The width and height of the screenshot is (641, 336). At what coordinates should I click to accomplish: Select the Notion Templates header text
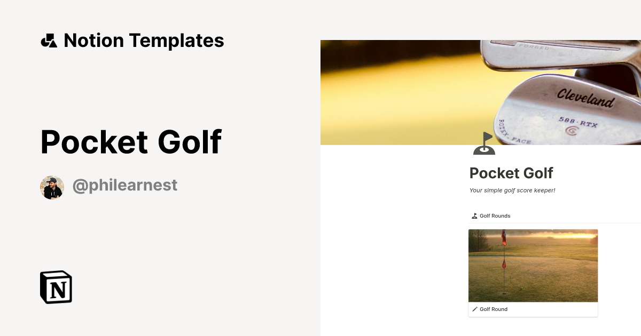coord(143,40)
